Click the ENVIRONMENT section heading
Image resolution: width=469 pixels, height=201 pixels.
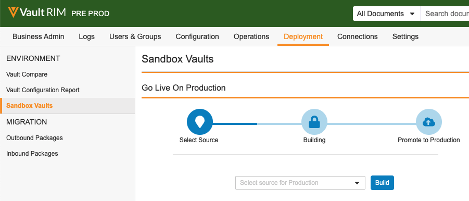[33, 58]
